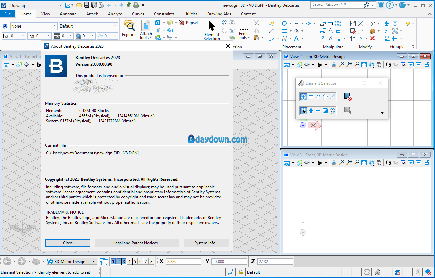Image resolution: width=435 pixels, height=278 pixels.
Task: Click the Search Ribbon input field
Action: [336, 5]
